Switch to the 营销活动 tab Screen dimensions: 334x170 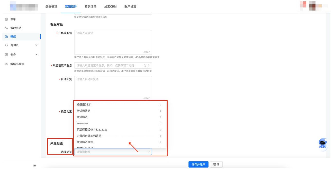(x=91, y=6)
